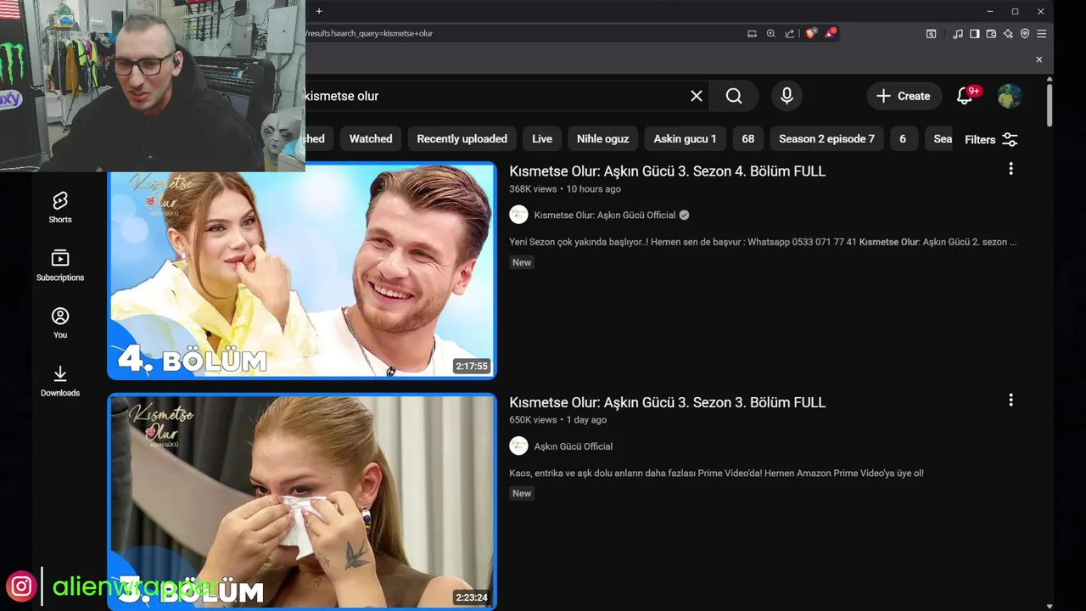The image size is (1086, 611).
Task: Click the scrollbar up arrow
Action: click(x=1050, y=79)
